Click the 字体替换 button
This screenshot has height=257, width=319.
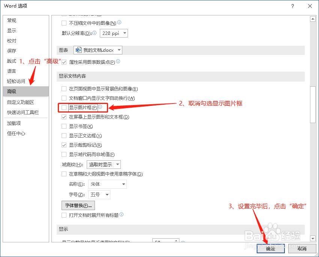click(x=78, y=205)
